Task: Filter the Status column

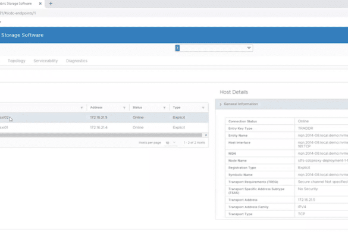Action: click(x=164, y=108)
